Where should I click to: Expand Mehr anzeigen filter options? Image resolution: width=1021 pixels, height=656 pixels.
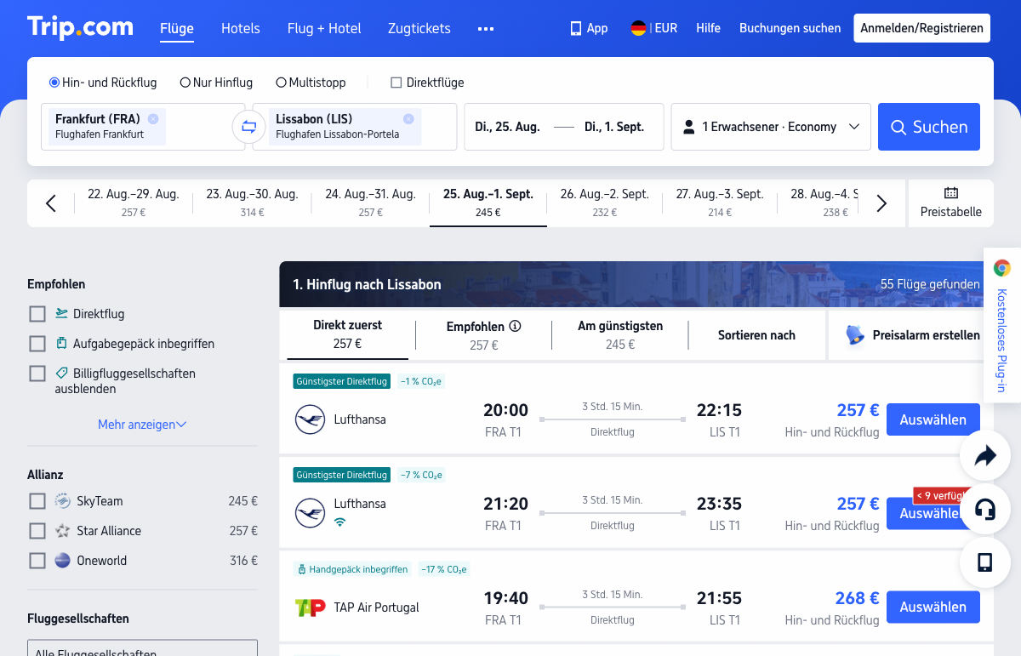(x=142, y=425)
